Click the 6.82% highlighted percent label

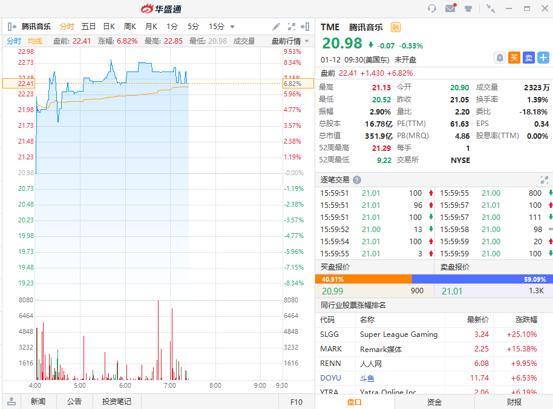tap(298, 84)
